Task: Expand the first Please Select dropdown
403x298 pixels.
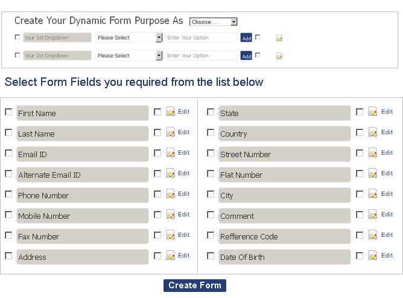Action: pos(129,37)
